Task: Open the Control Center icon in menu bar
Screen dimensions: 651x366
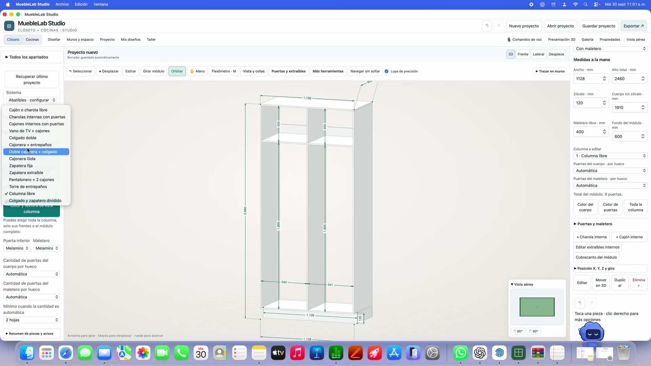Action: point(596,4)
